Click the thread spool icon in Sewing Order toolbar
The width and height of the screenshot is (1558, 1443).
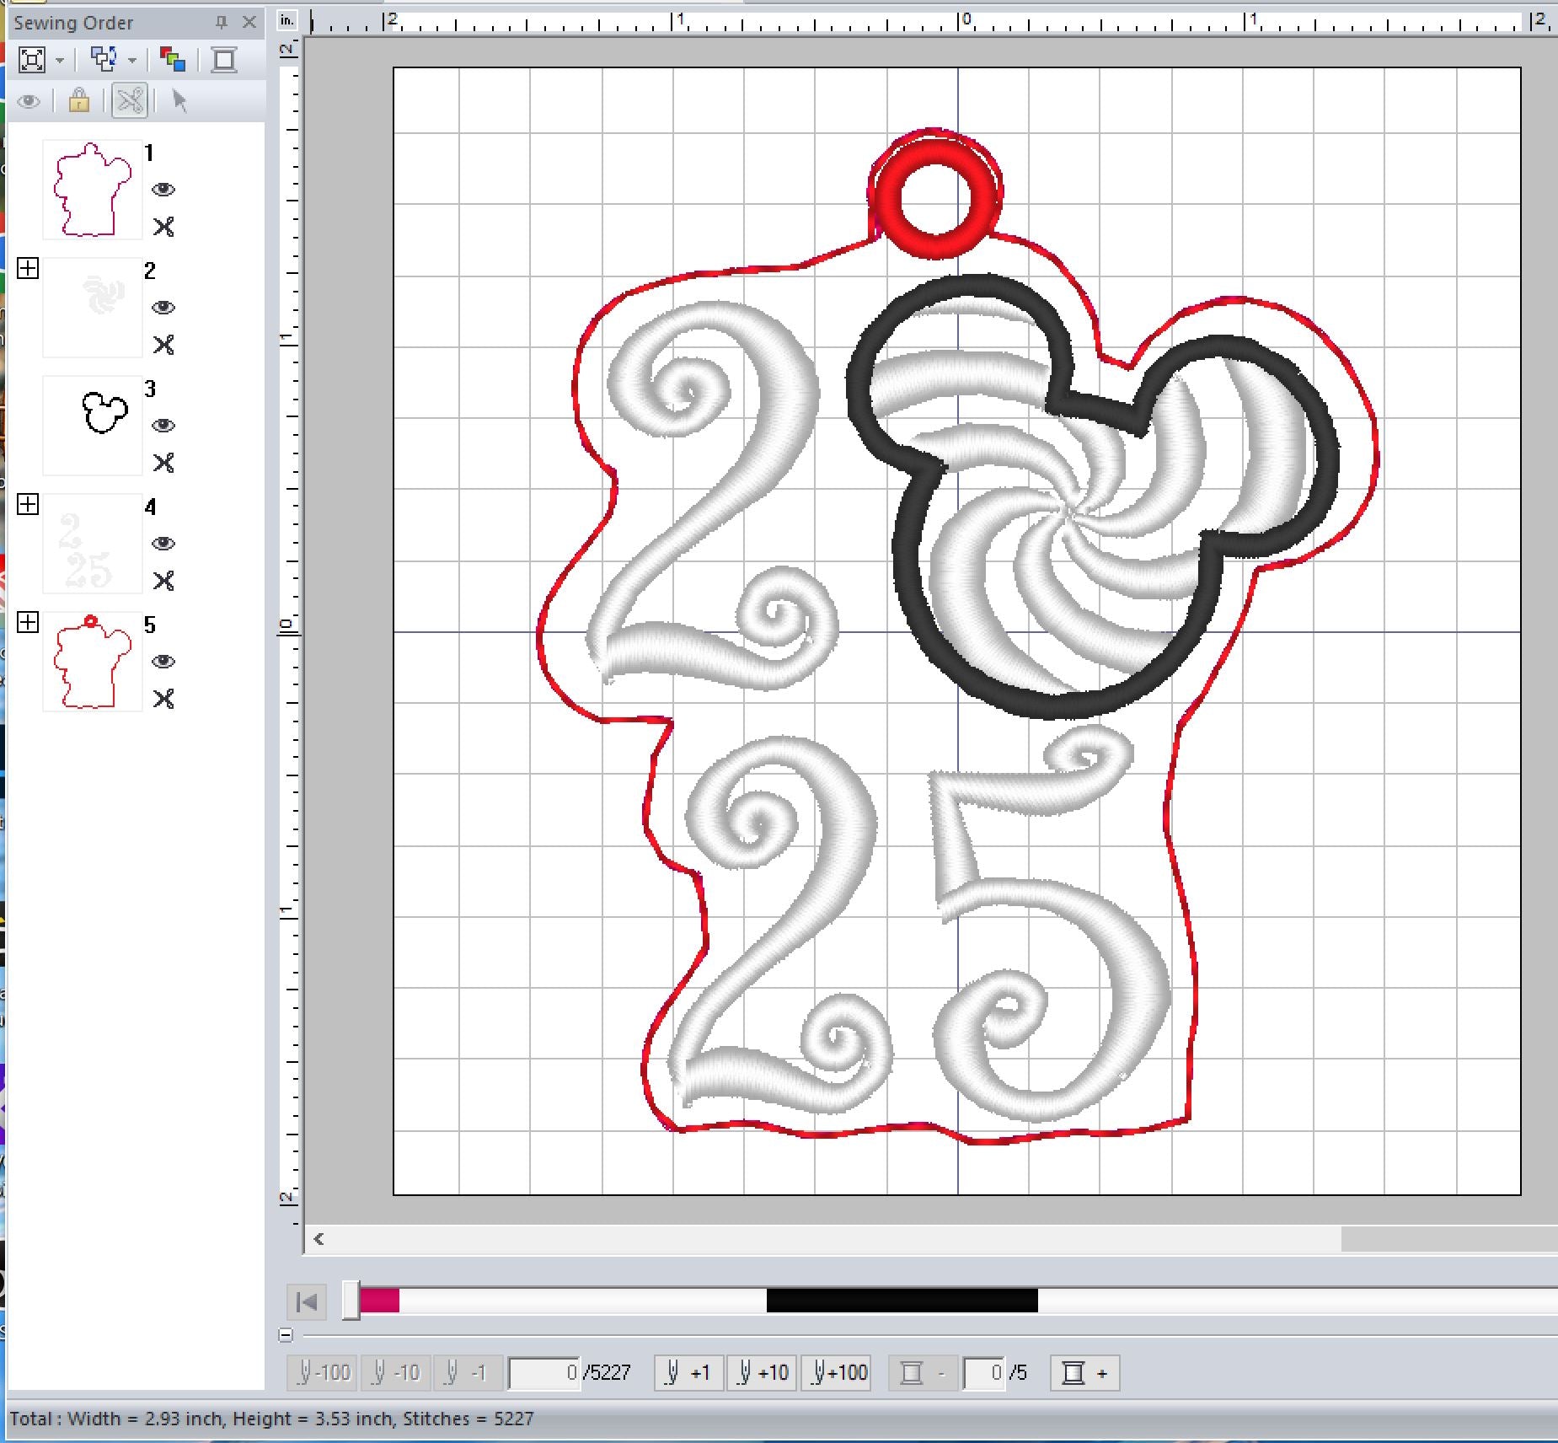tap(224, 60)
